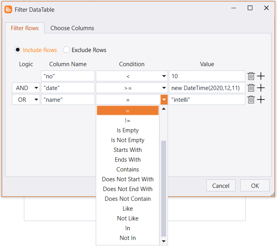Choose the highlighted = condition option
Viewport: 277px width, 247px height.
[x=127, y=111]
